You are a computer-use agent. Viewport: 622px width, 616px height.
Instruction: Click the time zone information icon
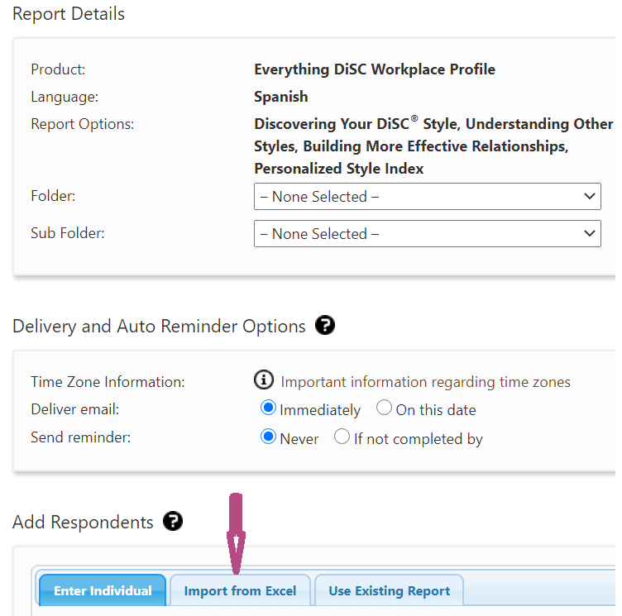(x=264, y=380)
